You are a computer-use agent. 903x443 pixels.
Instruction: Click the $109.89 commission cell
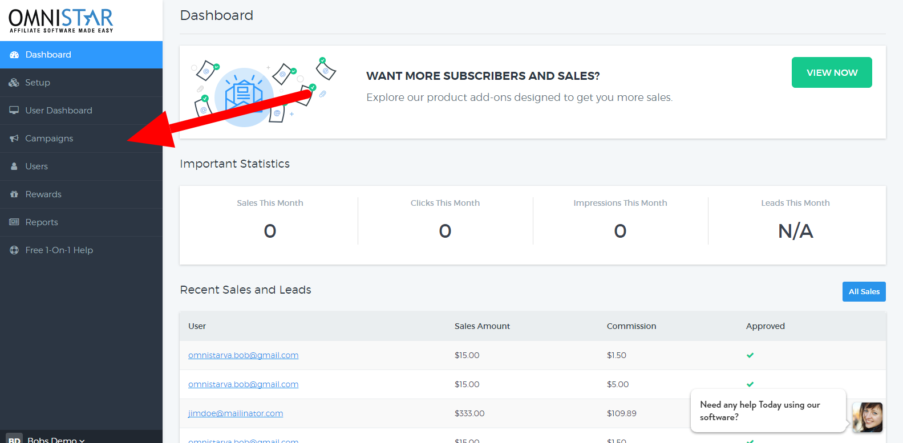point(622,413)
